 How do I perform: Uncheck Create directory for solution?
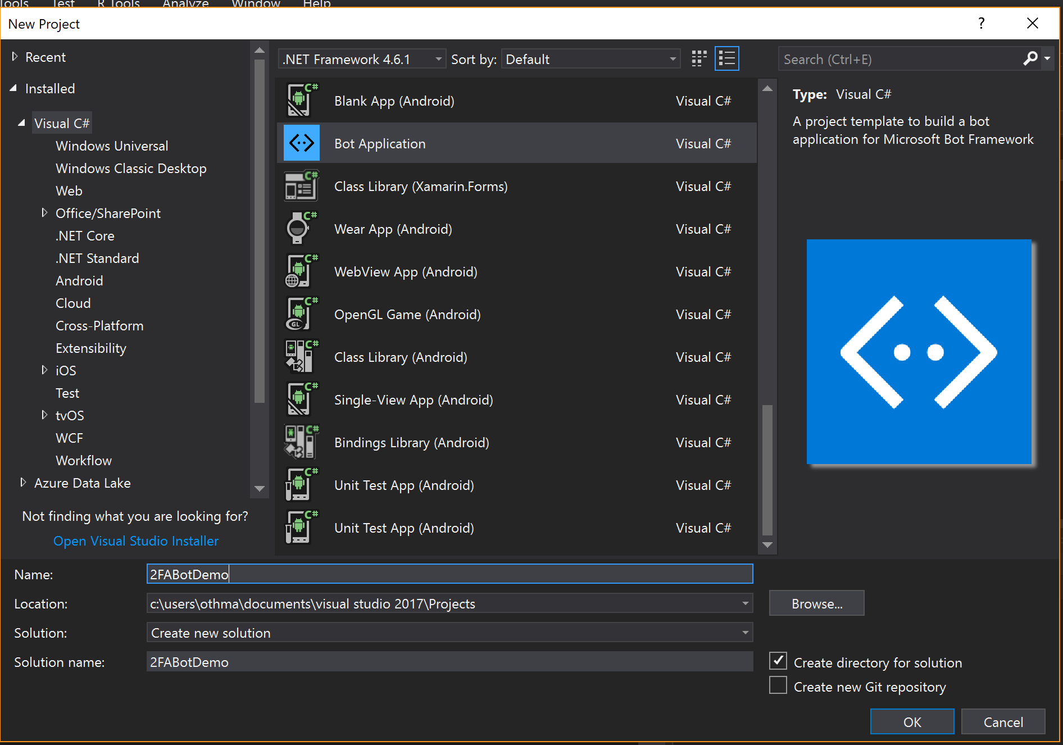tap(778, 661)
